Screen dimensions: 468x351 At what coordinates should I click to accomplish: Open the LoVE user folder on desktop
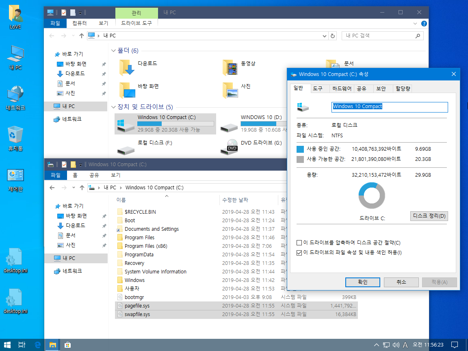pos(15,17)
